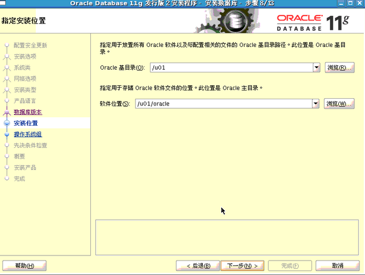Image resolution: width=365 pixels, height=275 pixels.
Task: Click the 概要 step label
Action: tap(20, 156)
